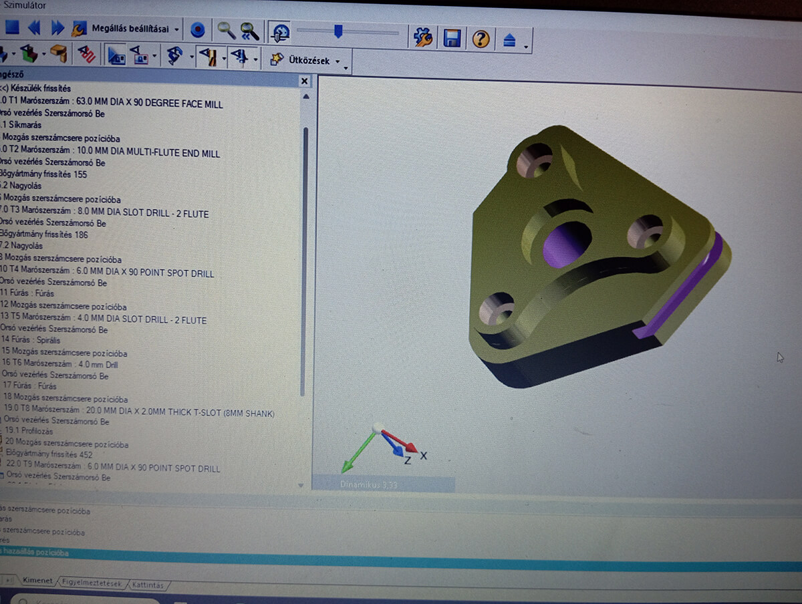
Task: Click the blue eject icon
Action: click(x=509, y=41)
